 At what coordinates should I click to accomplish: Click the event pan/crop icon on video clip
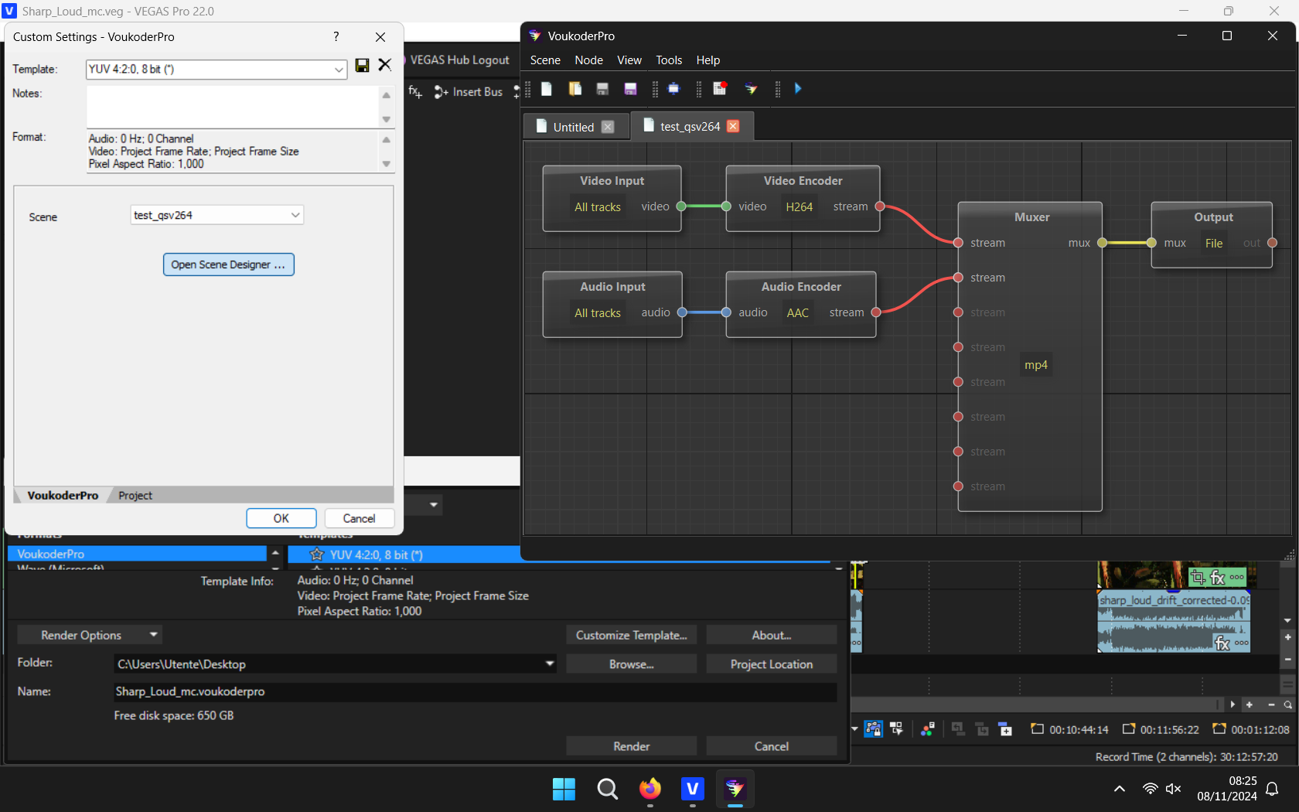pos(1198,577)
